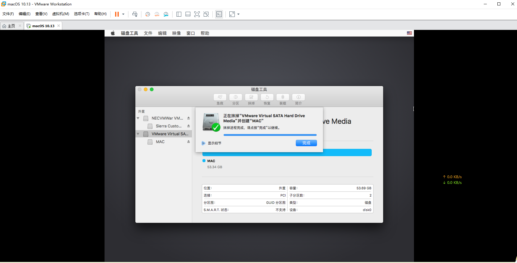Eject the MAC volume with its eject icon

click(x=189, y=142)
